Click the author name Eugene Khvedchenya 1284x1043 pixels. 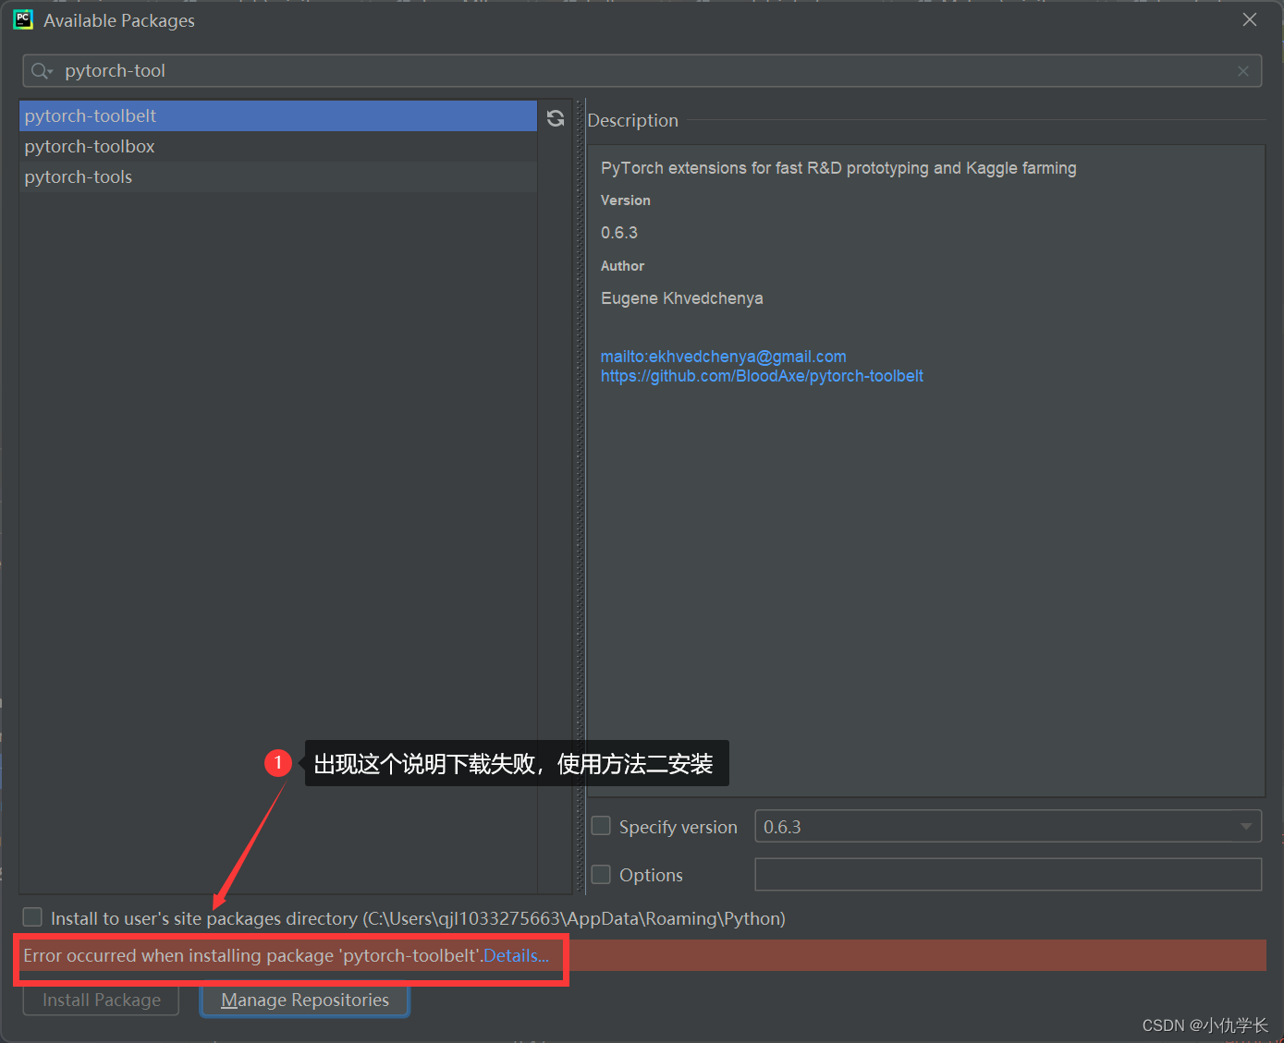(682, 298)
